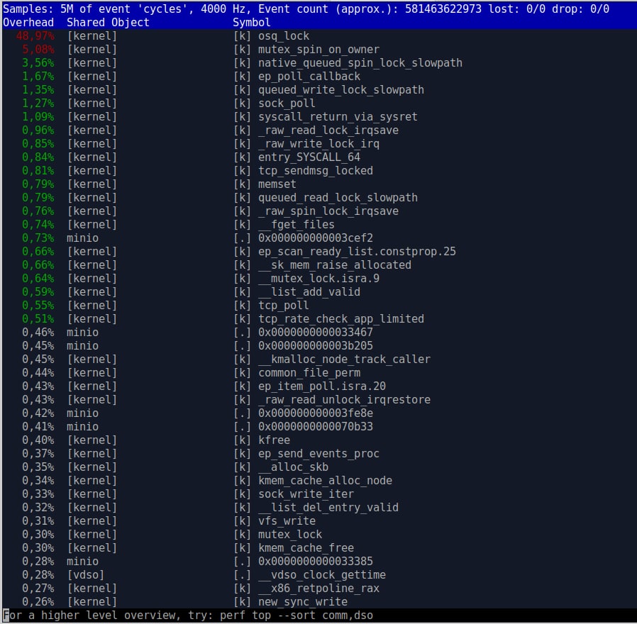Click kmem_cache_free symbol
The image size is (637, 624).
[306, 548]
